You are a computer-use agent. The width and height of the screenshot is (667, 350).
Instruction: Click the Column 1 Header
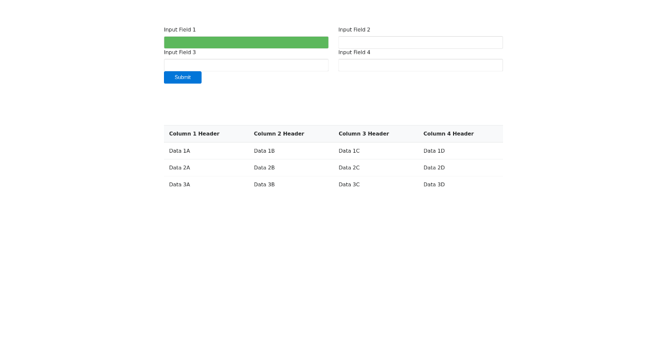click(194, 134)
